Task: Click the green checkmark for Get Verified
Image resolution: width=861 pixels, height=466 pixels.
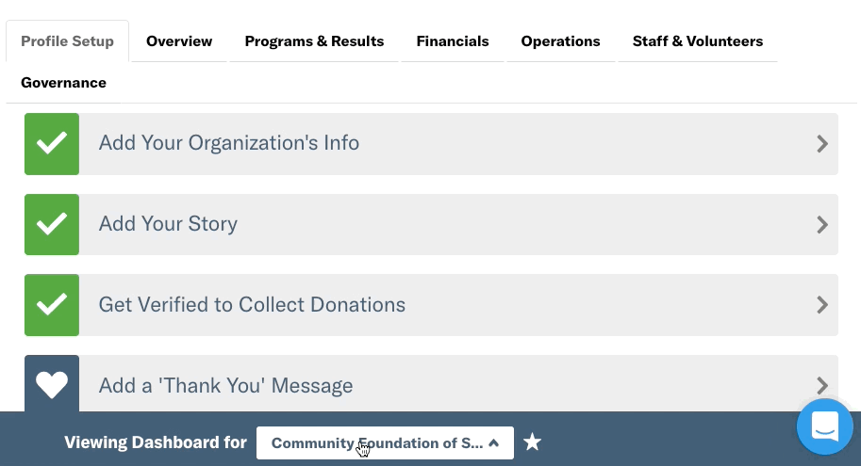Action: 52,305
